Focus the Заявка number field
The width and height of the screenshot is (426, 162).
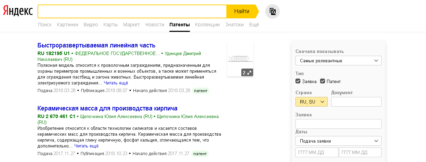tap(338, 124)
